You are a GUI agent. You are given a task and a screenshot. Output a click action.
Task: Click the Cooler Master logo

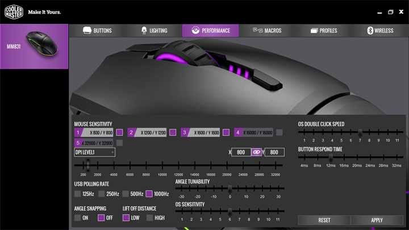coord(14,11)
